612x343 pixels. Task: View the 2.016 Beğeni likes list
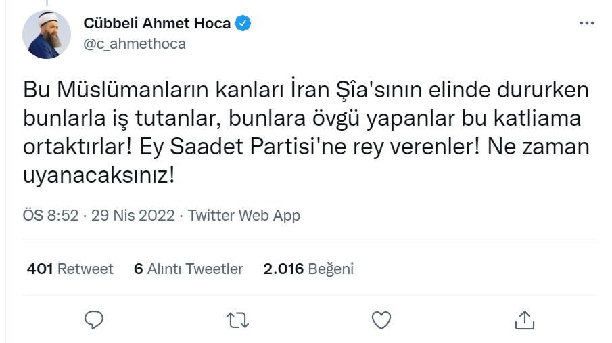click(x=308, y=269)
